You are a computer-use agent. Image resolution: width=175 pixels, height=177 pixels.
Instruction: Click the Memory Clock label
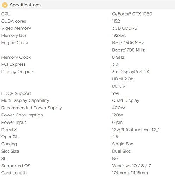[16, 57]
